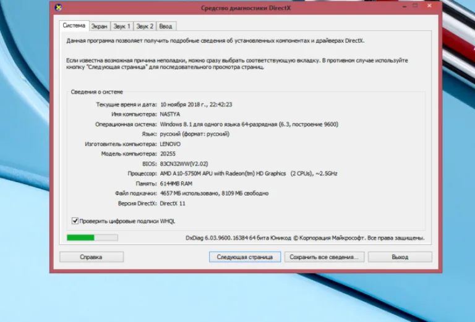Click computer name NASTYA

click(170, 114)
